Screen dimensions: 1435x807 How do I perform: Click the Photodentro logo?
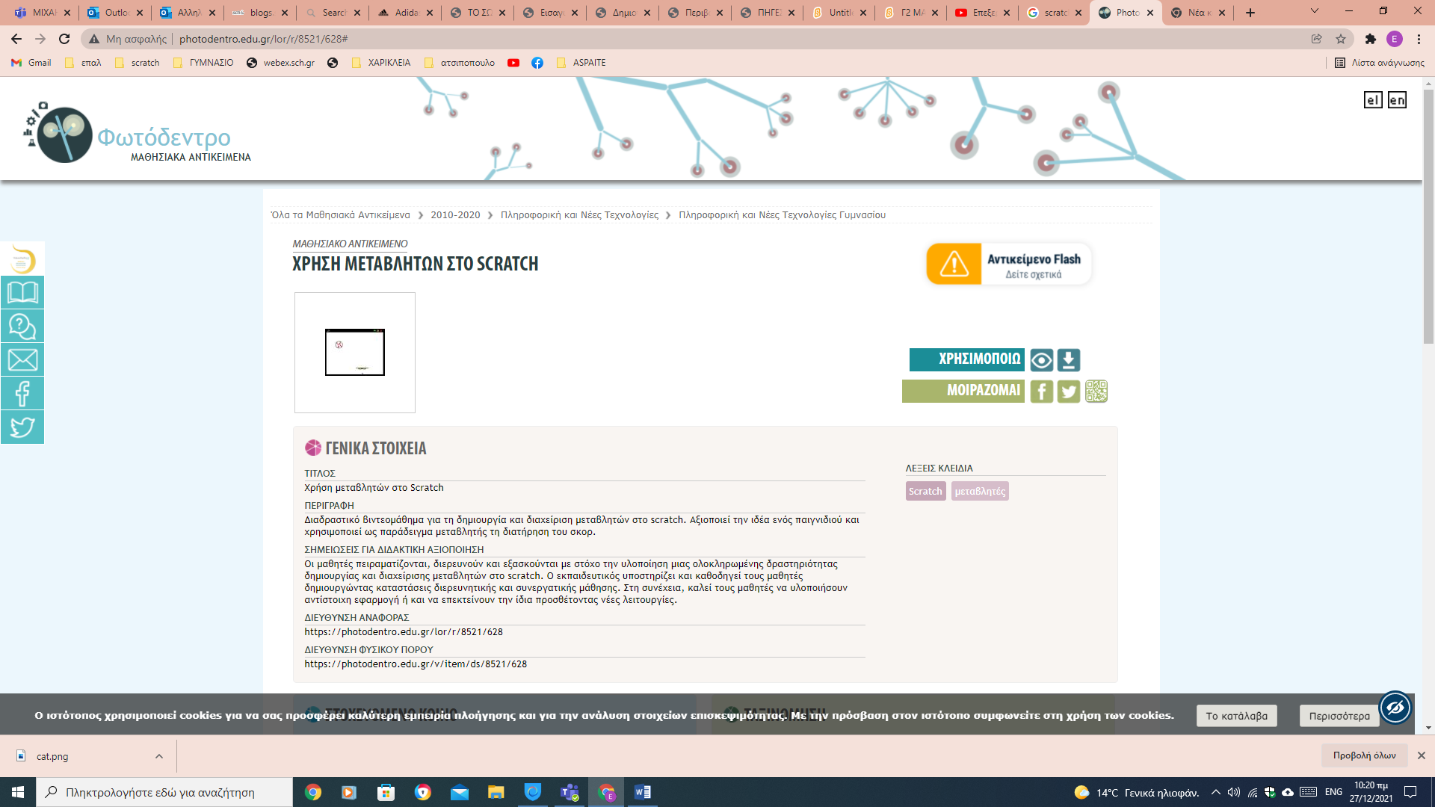(138, 133)
